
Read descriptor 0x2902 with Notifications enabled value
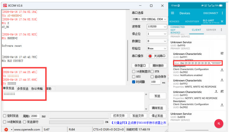(x=222, y=70)
